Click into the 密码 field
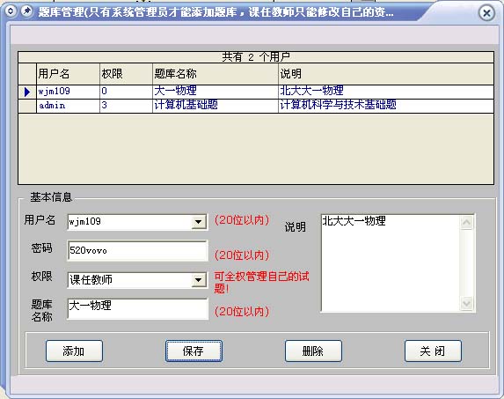The image size is (504, 399). click(x=137, y=250)
